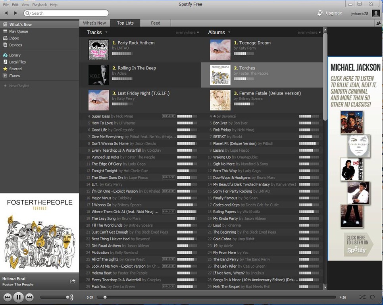
Task: Open Albums list type dropdown
Action: (229, 32)
